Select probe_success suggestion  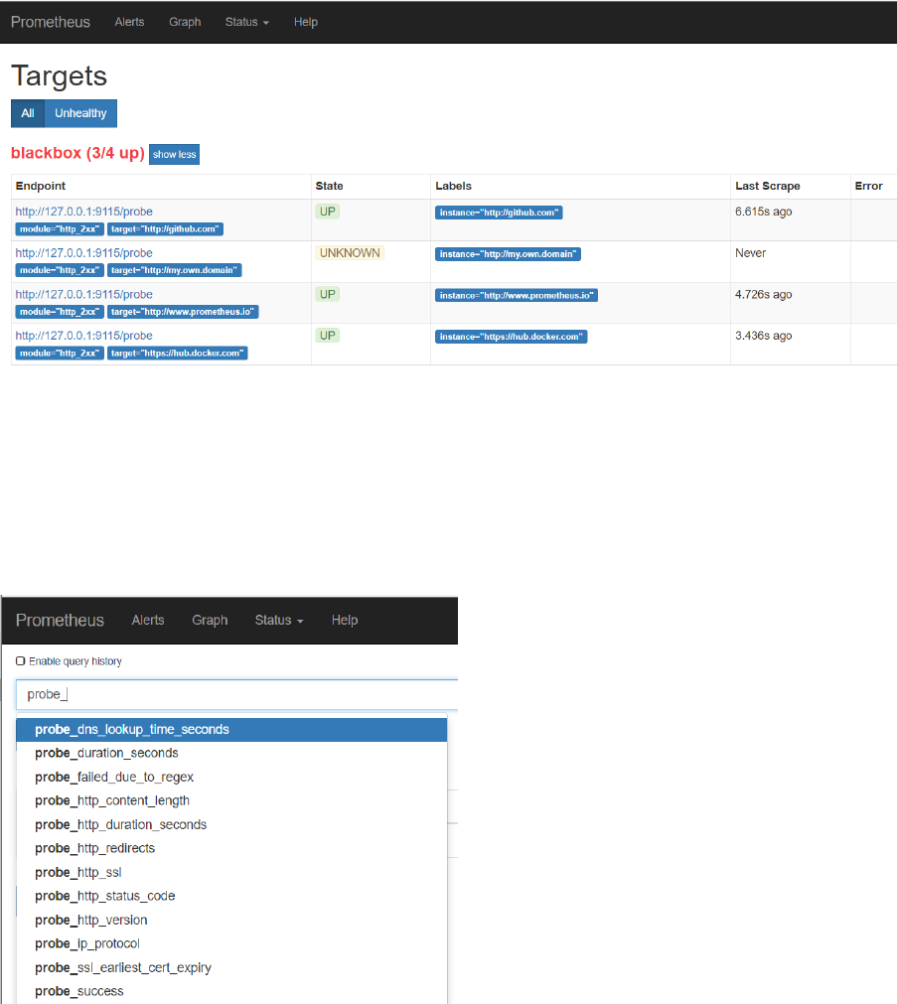pos(231,991)
